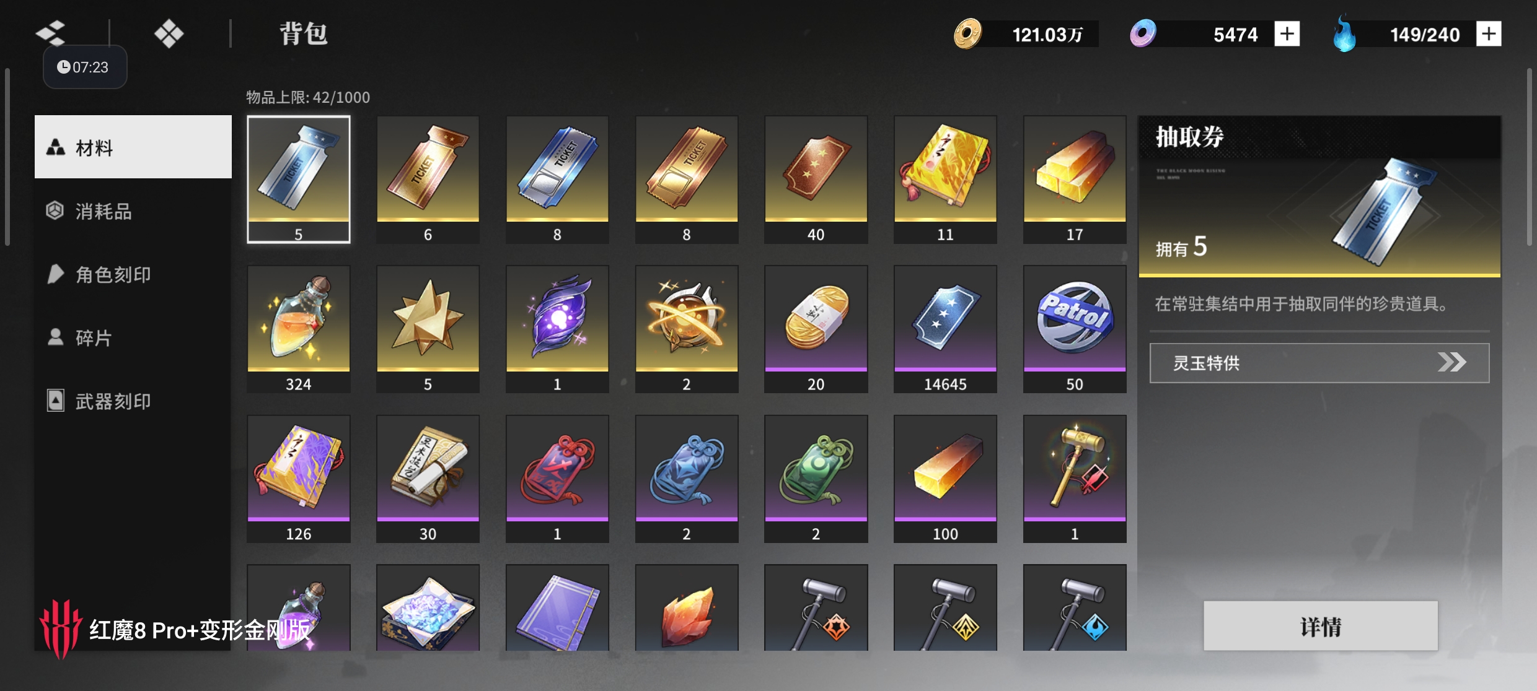Choose the green charm pouch item
This screenshot has width=1537, height=691.
coord(816,479)
